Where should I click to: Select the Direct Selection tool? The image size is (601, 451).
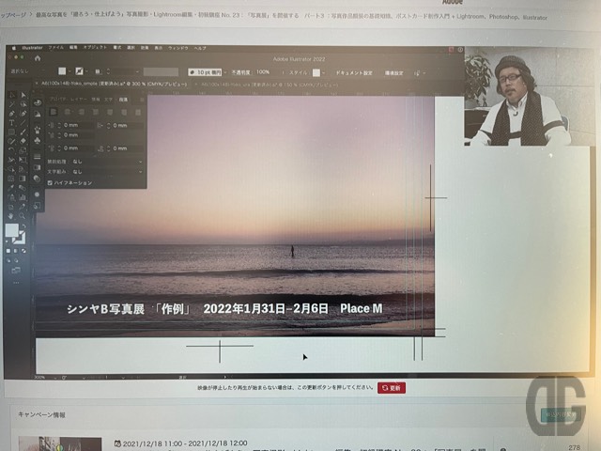[x=23, y=95]
